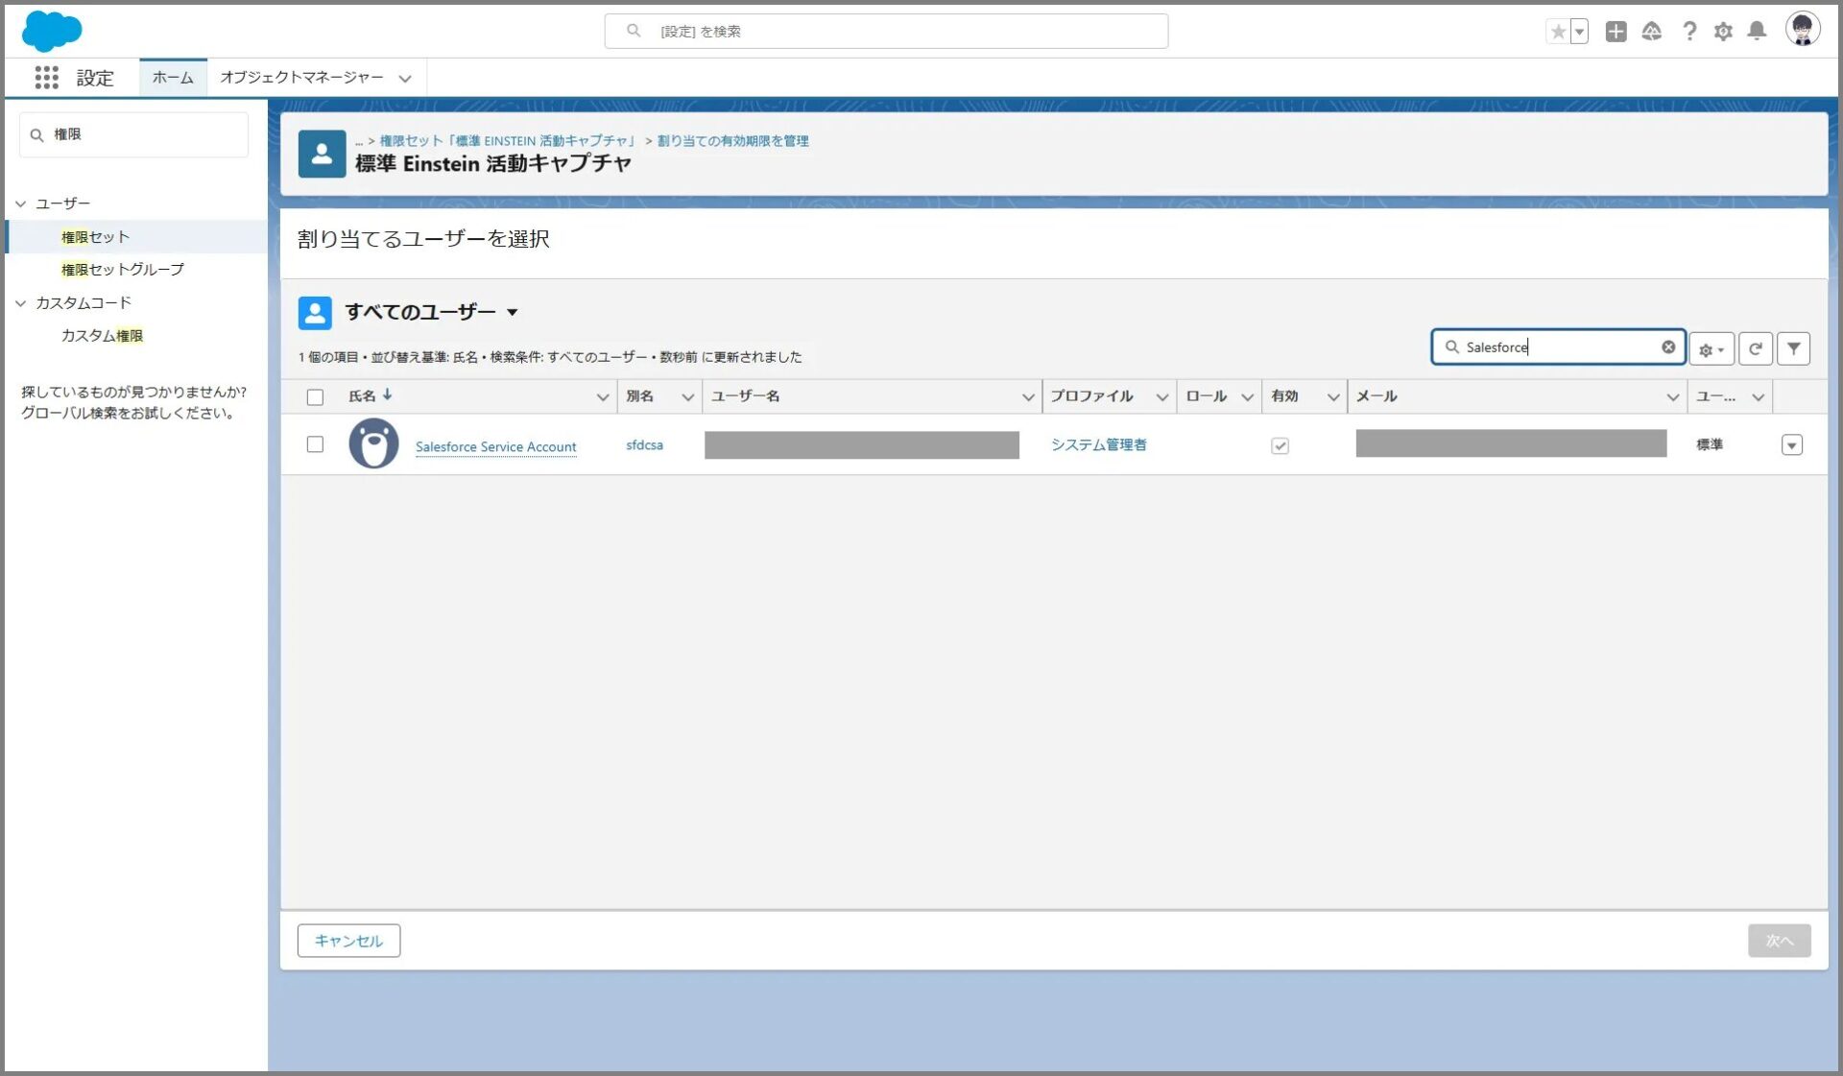Open the 別名 column options chevron
This screenshot has height=1076, width=1843.
[x=688, y=397]
